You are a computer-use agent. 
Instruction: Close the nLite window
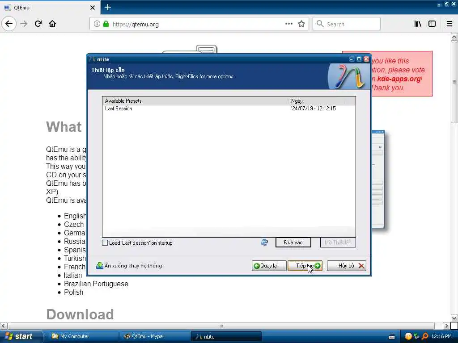[366, 59]
